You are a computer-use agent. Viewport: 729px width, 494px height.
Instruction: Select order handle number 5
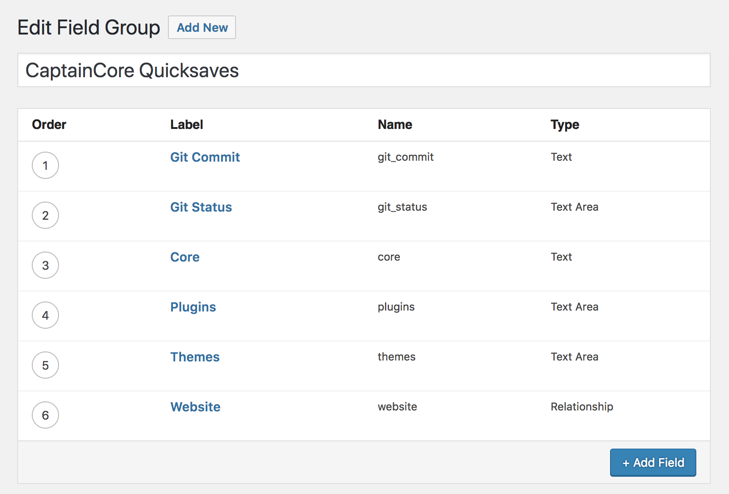click(x=45, y=365)
